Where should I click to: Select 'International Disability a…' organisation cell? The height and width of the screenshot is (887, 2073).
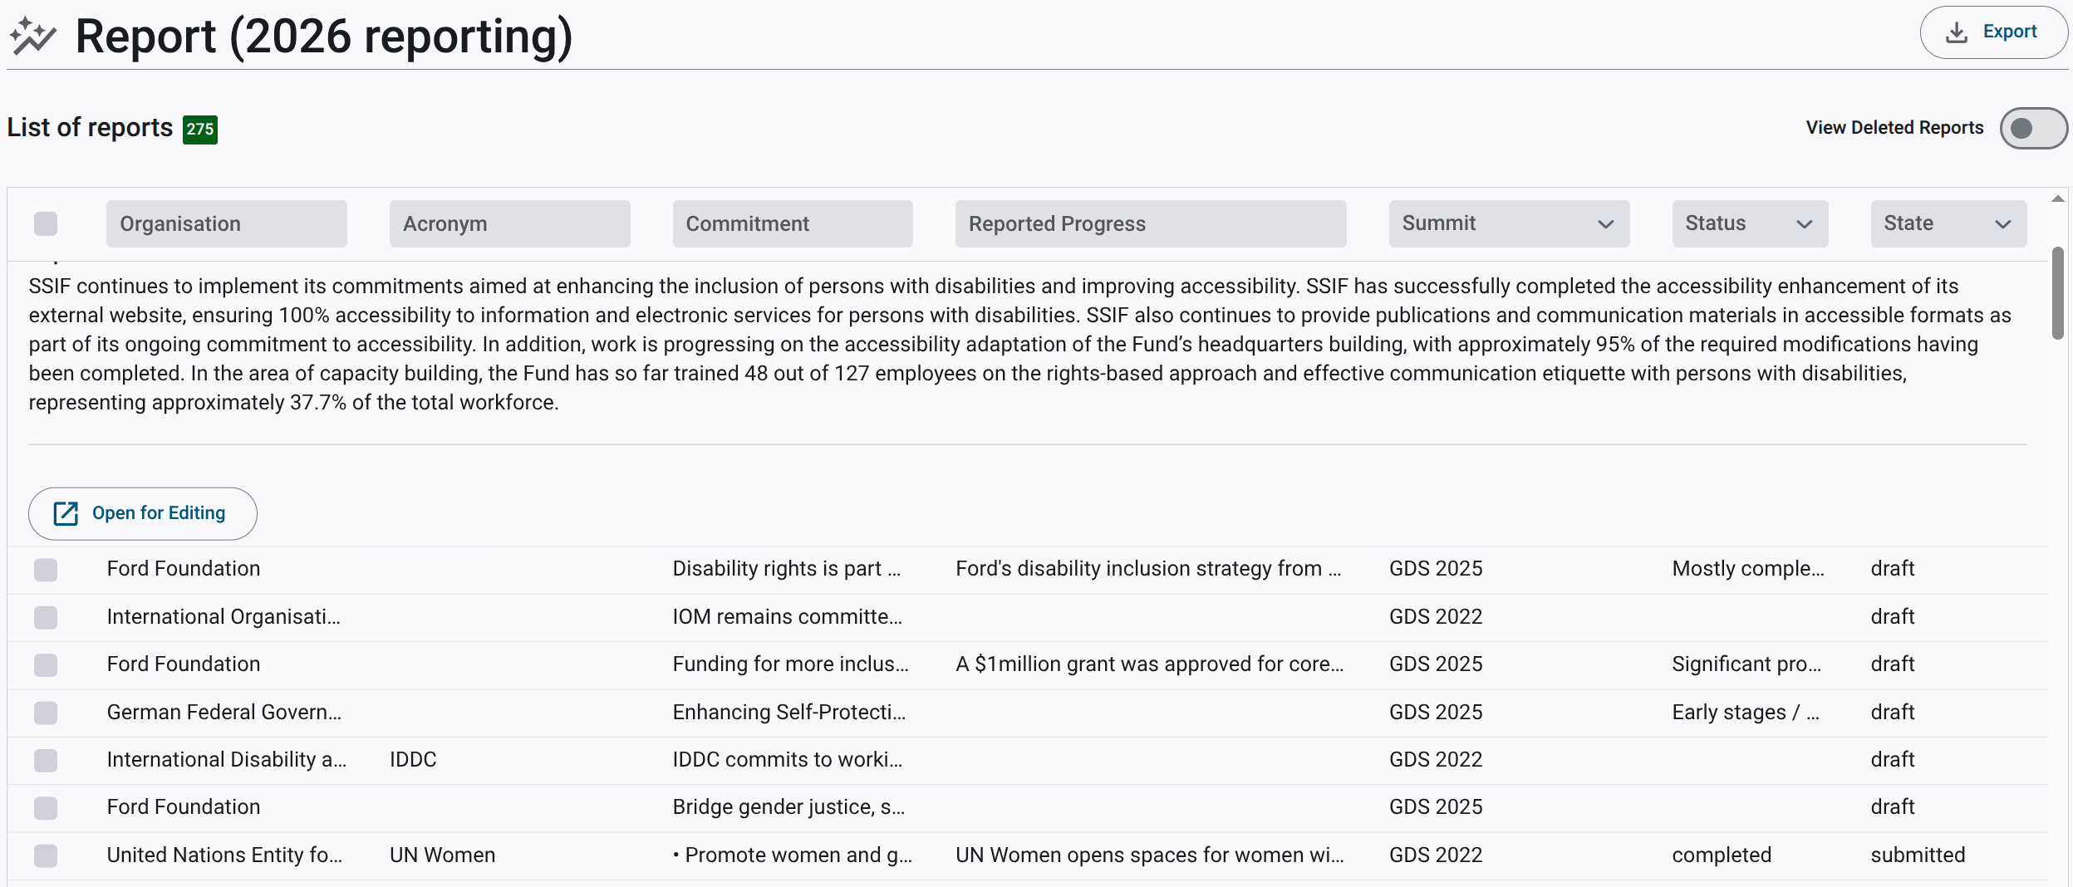click(x=227, y=760)
